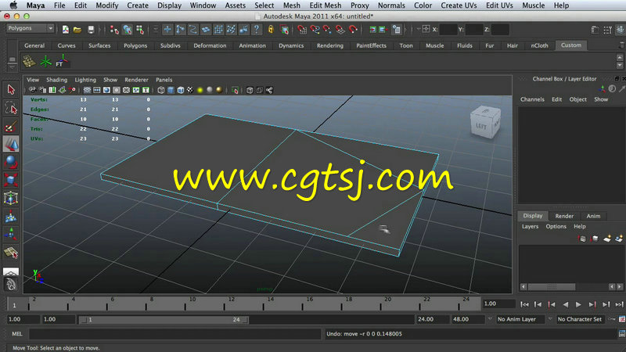Open the viewport Panels menu

click(164, 80)
